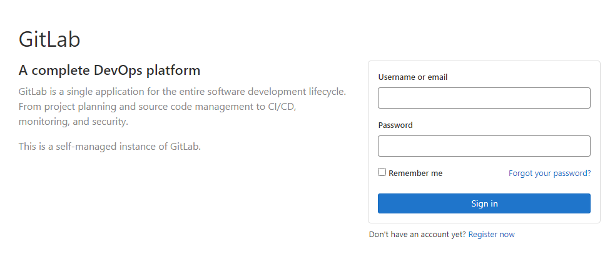Click the 'Don't have an account yet?' text

[417, 235]
